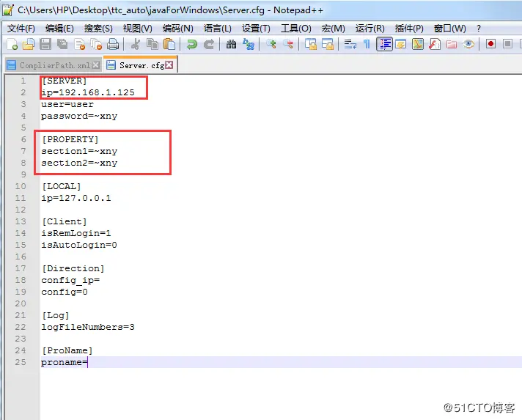Switch to the ComplierPath.xml tab
The height and width of the screenshot is (420, 522).
pos(55,65)
